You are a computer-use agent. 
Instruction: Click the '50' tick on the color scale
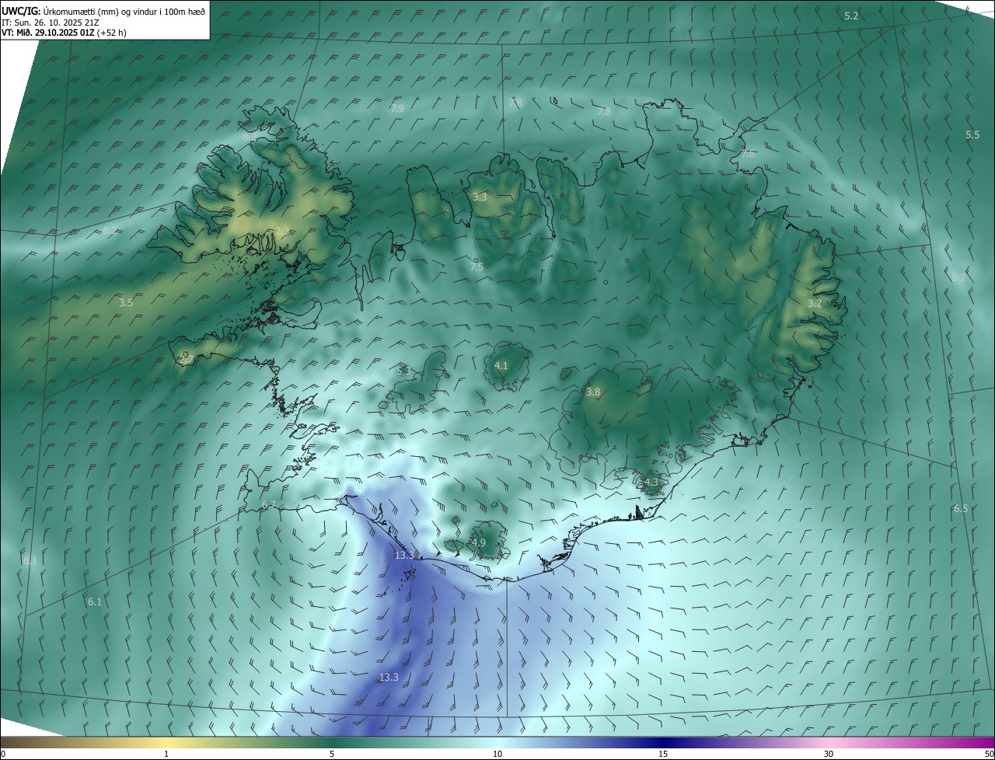(989, 755)
